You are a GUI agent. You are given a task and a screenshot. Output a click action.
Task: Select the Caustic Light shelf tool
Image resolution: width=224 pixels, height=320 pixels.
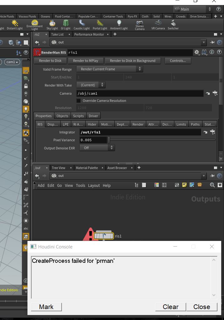tap(82, 25)
